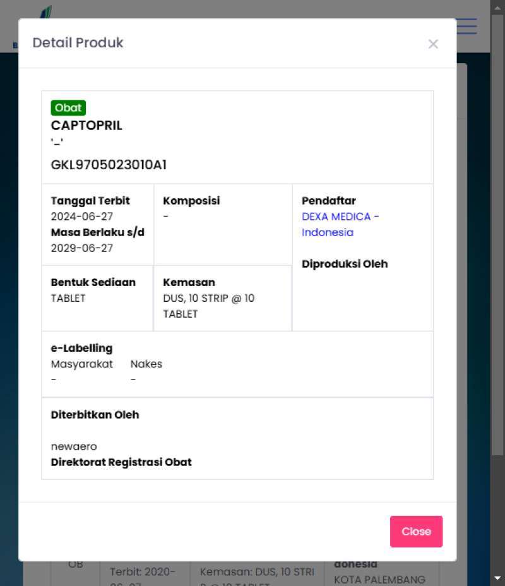Click registration number GKL9705023010A1
The image size is (505, 586).
[x=109, y=165]
